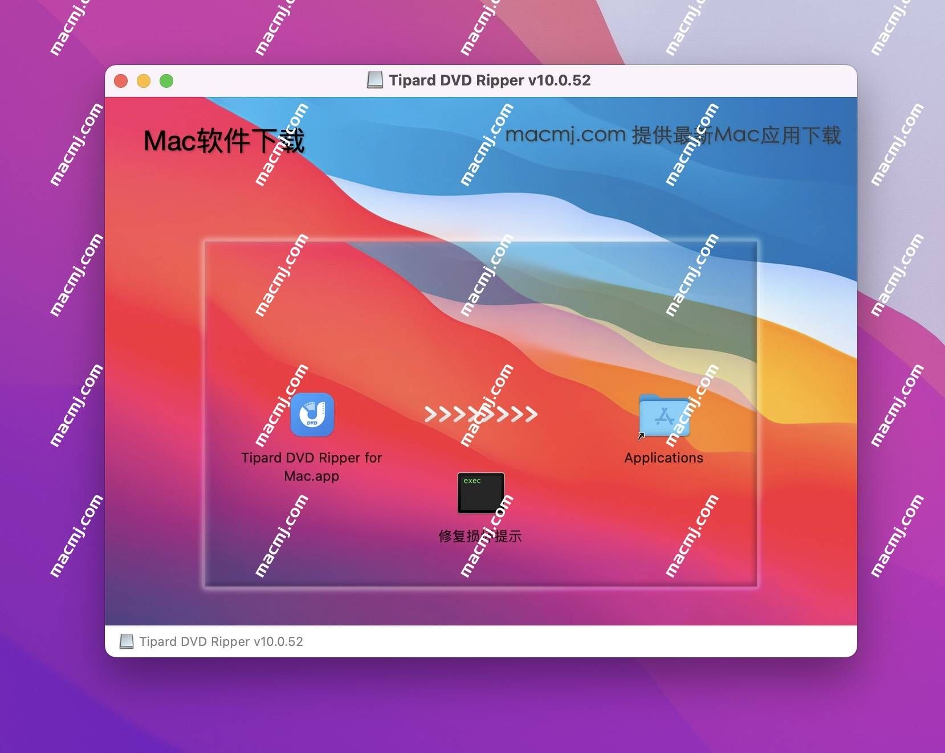Minimize the window with the yellow button

tap(144, 81)
